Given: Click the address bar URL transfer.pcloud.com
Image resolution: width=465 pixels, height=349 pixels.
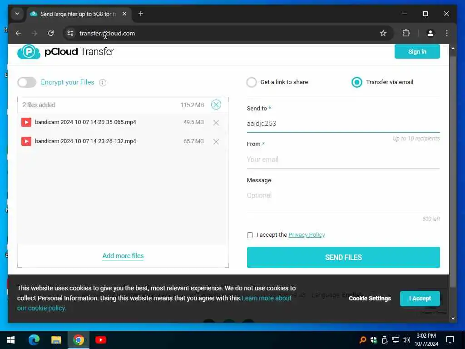Looking at the screenshot, I should [x=107, y=33].
